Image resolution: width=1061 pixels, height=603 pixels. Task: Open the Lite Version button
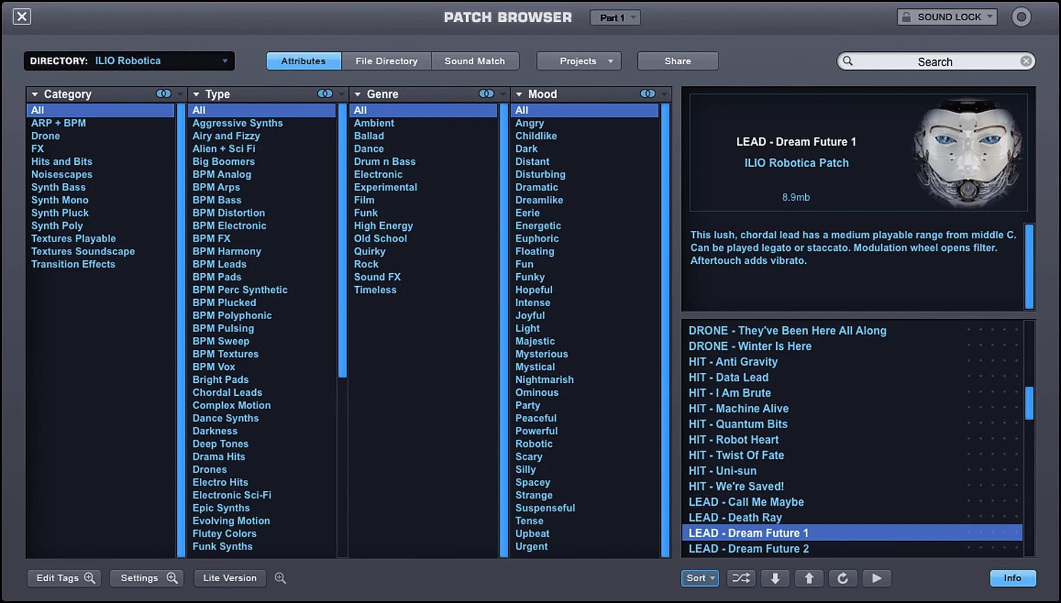(x=230, y=578)
